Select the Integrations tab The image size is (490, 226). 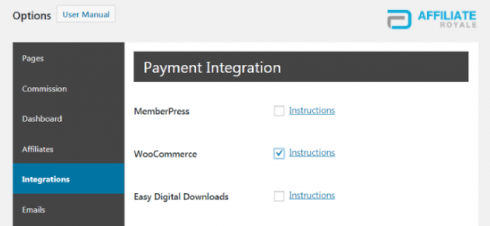[x=68, y=179]
